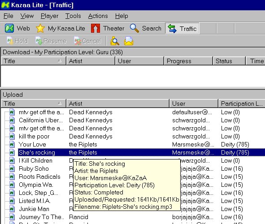Click the Cancel button
Image resolution: width=265 pixels, height=224 pixels.
coord(87,41)
